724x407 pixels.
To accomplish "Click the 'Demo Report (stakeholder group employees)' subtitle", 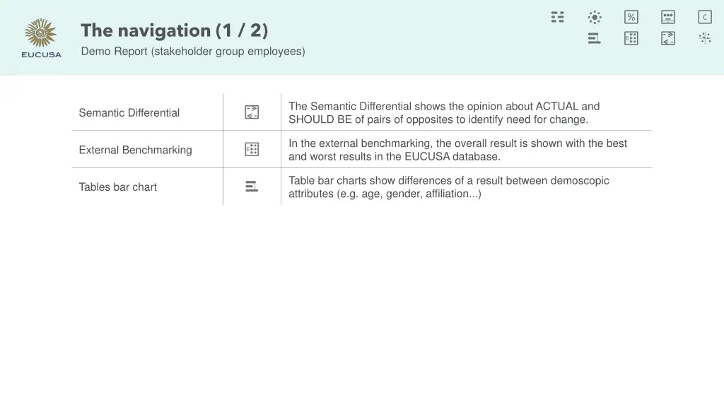I will 193,51.
